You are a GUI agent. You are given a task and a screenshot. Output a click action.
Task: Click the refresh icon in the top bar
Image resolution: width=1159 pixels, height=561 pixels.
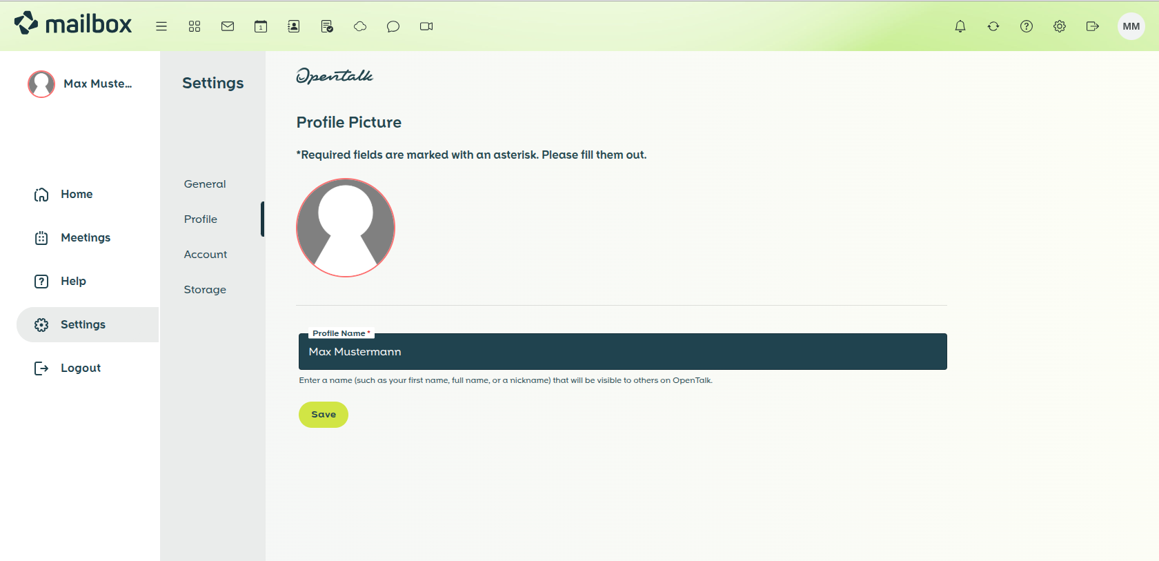(993, 26)
